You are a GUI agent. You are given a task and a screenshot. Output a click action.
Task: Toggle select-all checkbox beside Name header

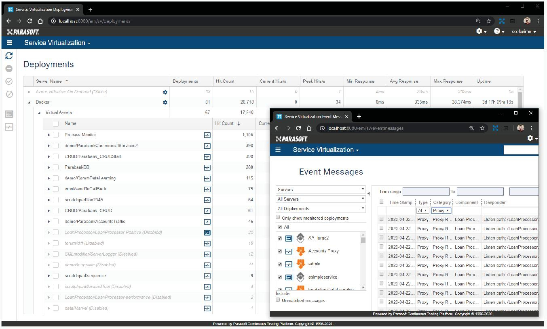(x=56, y=123)
